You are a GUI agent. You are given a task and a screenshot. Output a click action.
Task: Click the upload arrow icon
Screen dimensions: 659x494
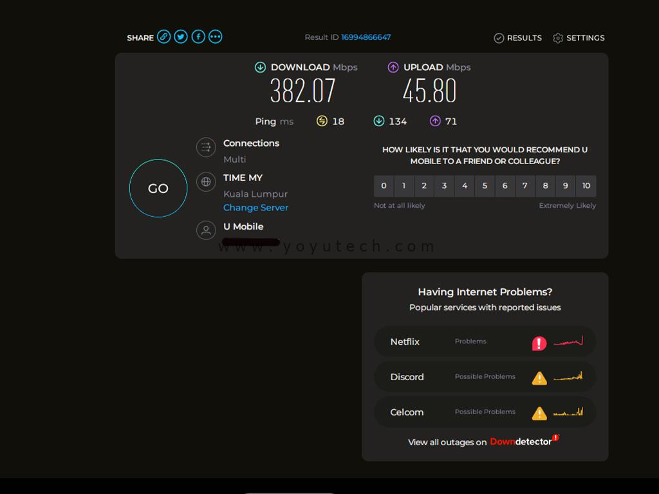pos(393,67)
